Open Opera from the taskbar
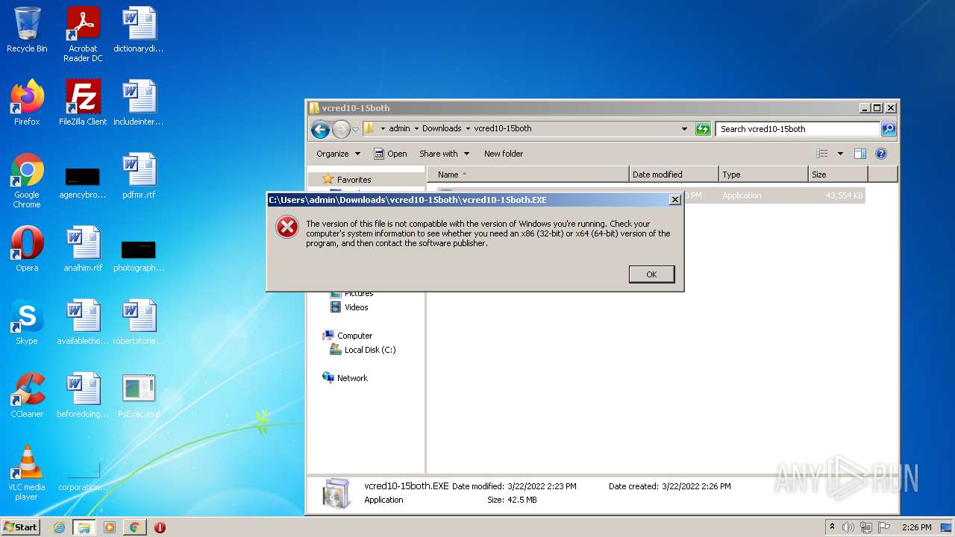Screen dimensions: 955x537 click(160, 527)
